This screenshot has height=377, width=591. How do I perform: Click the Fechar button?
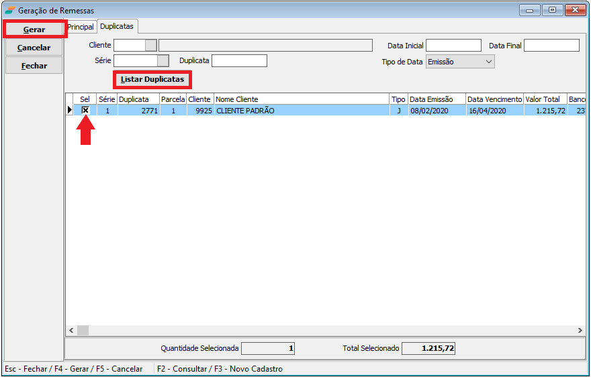click(34, 66)
